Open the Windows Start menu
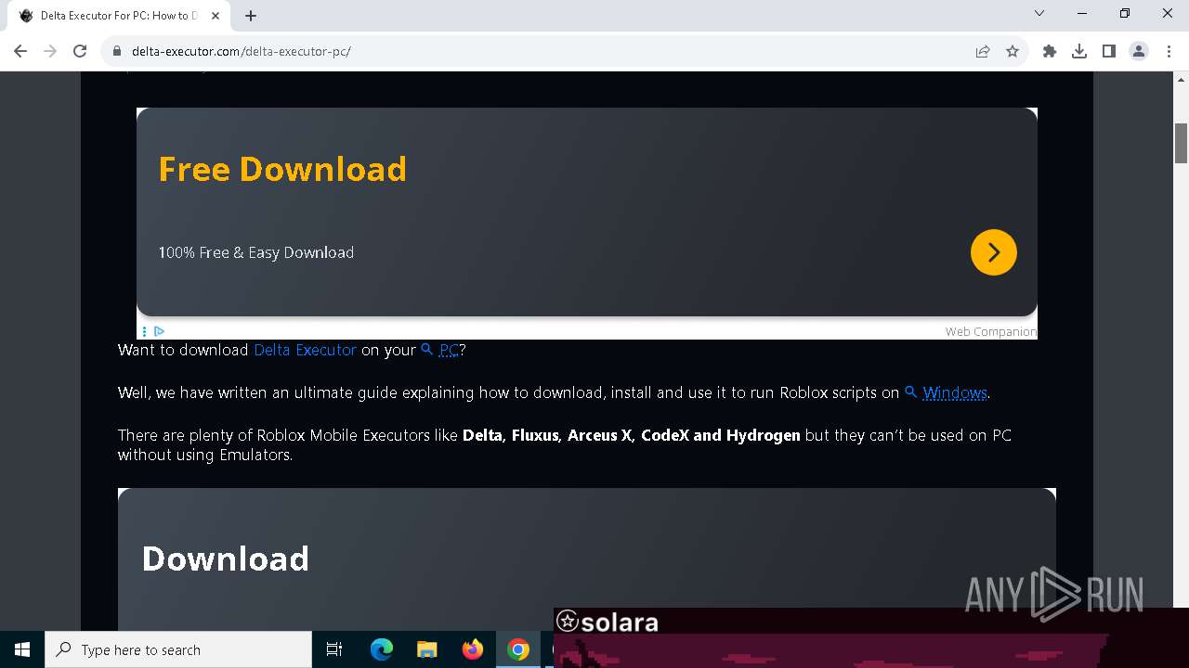 point(22,649)
